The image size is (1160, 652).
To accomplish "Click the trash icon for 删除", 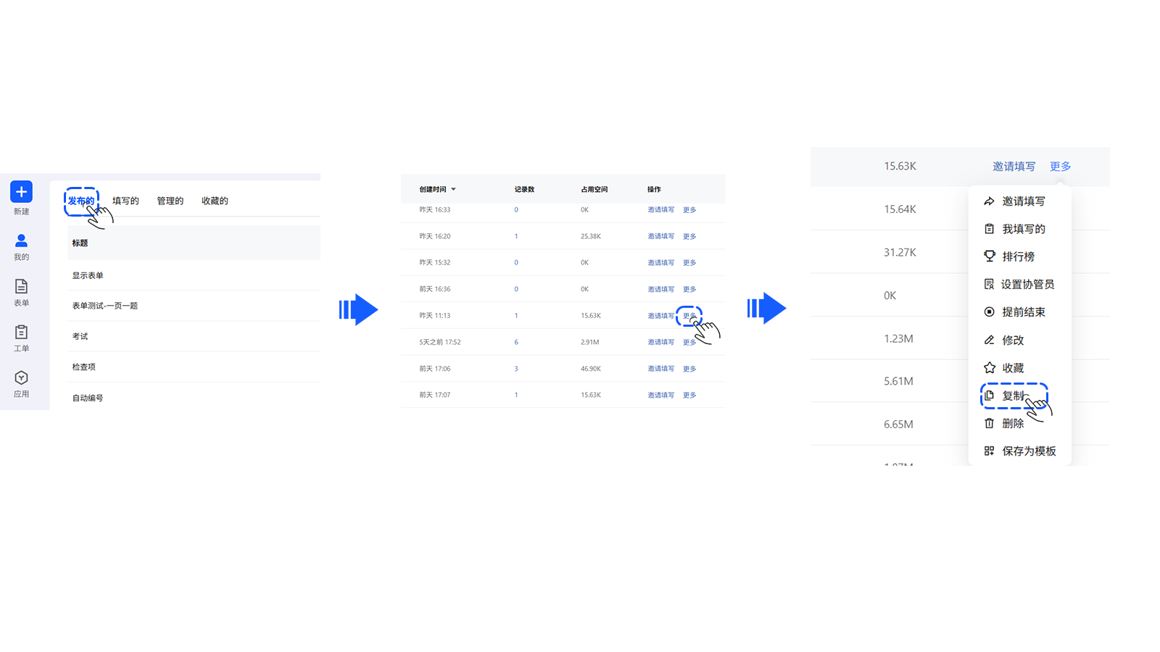I will 989,424.
